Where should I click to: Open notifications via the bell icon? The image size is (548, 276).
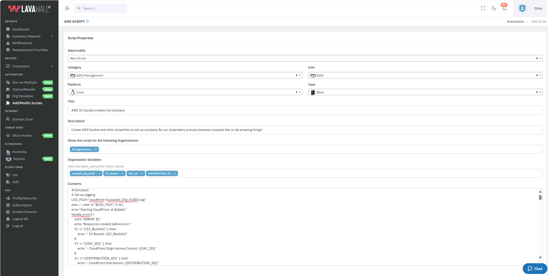tap(504, 8)
